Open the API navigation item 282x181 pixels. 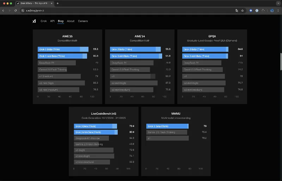52,21
